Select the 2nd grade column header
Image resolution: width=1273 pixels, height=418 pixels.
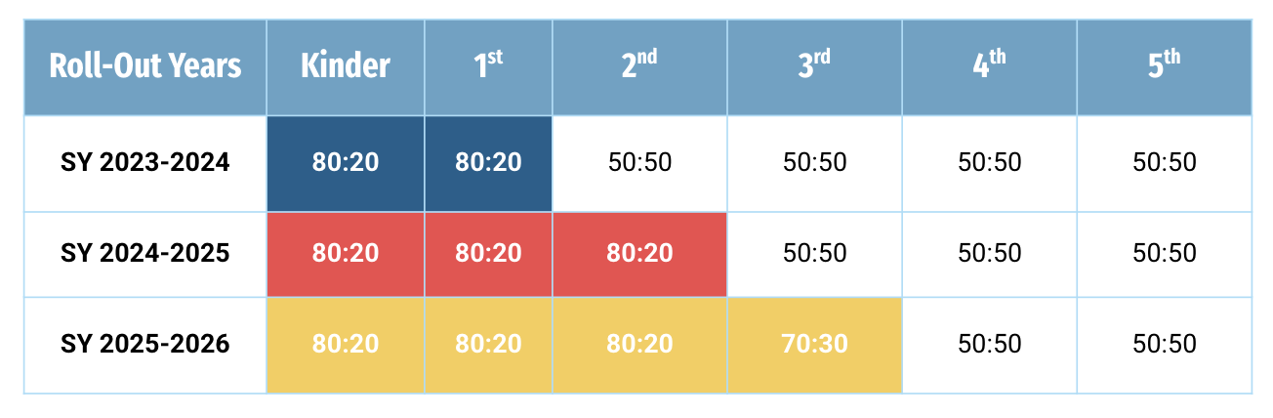click(x=639, y=66)
